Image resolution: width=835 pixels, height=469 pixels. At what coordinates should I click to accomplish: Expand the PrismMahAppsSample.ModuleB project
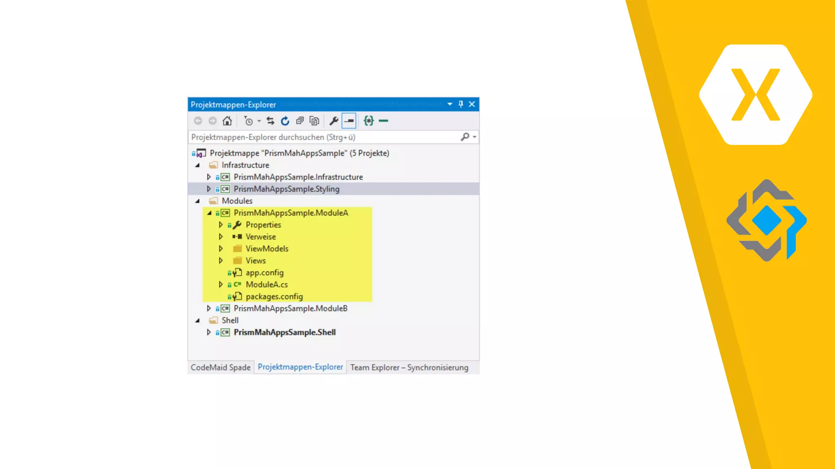(x=209, y=309)
